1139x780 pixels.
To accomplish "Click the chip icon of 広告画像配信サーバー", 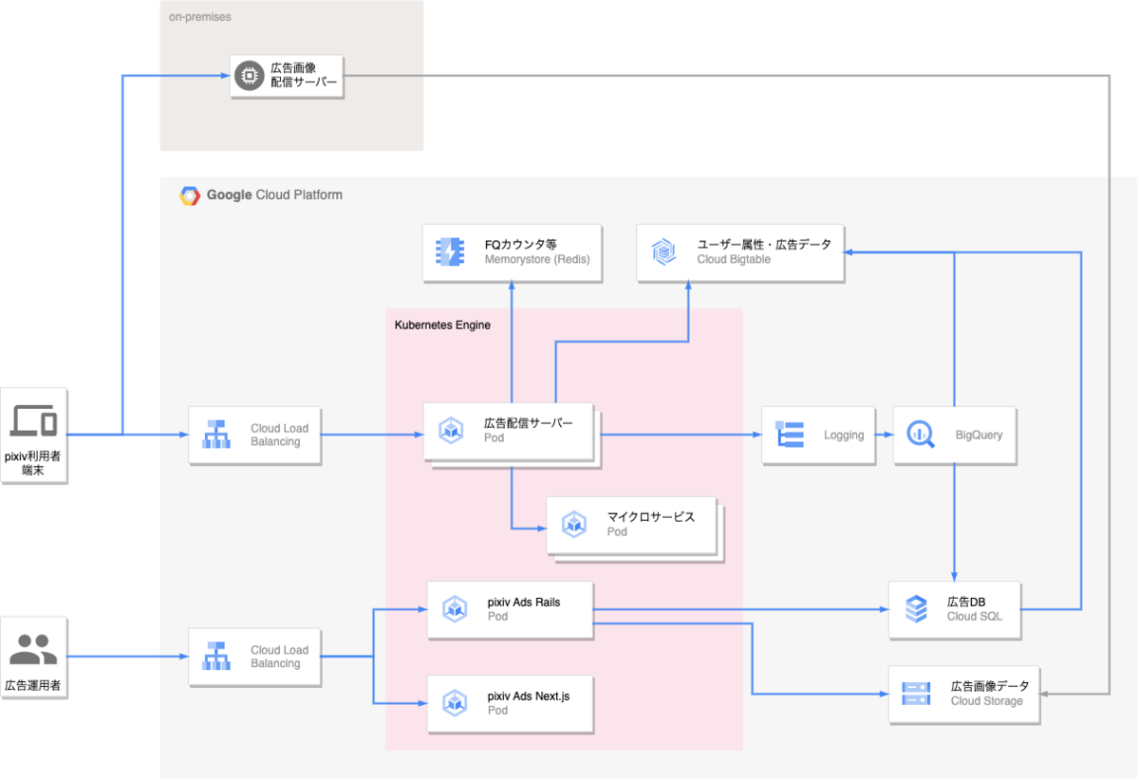I will (250, 76).
